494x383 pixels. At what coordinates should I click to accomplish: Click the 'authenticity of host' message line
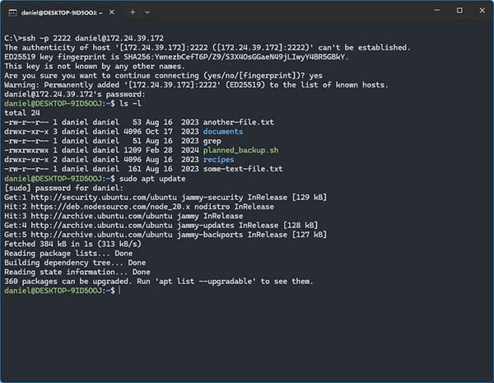(x=207, y=48)
